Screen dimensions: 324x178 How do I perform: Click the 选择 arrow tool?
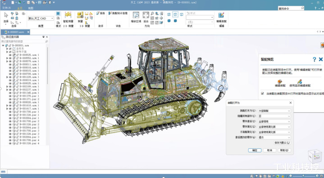(6, 15)
